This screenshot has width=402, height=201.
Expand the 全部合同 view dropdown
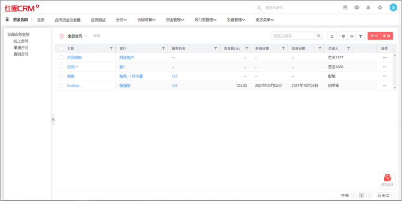point(85,36)
